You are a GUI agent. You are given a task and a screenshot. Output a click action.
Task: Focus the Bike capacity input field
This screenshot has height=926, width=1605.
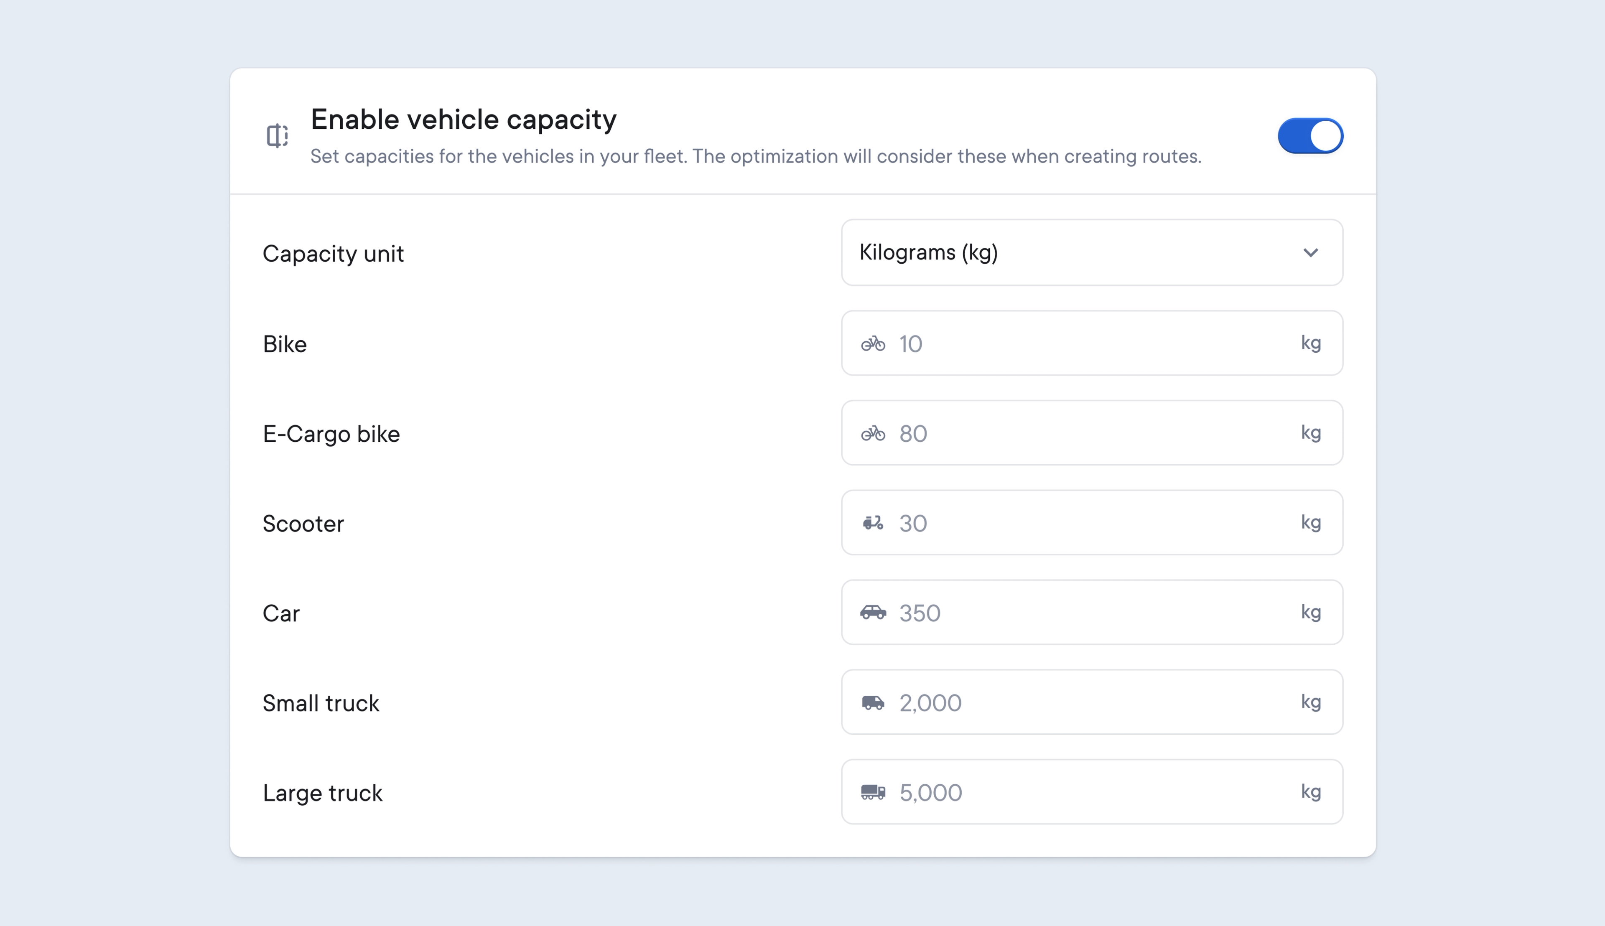[1092, 343]
